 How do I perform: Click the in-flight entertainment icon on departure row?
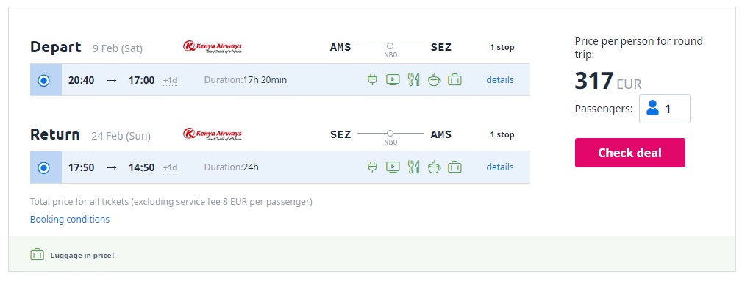pos(393,80)
